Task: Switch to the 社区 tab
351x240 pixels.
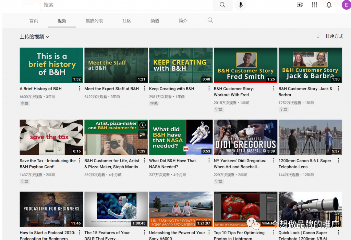Action: tap(127, 21)
